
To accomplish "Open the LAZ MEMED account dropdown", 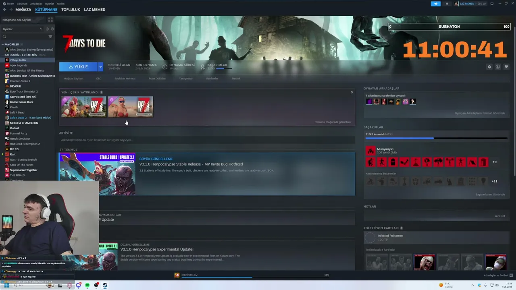I will 470,4.
